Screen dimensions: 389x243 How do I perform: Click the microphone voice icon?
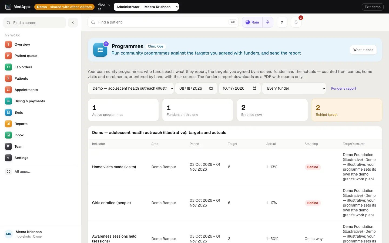[268, 22]
